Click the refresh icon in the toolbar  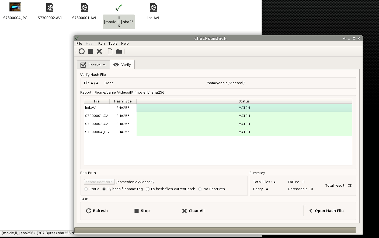(x=82, y=51)
